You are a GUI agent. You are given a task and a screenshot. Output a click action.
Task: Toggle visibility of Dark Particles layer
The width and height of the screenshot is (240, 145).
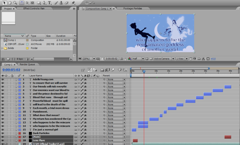3,133
